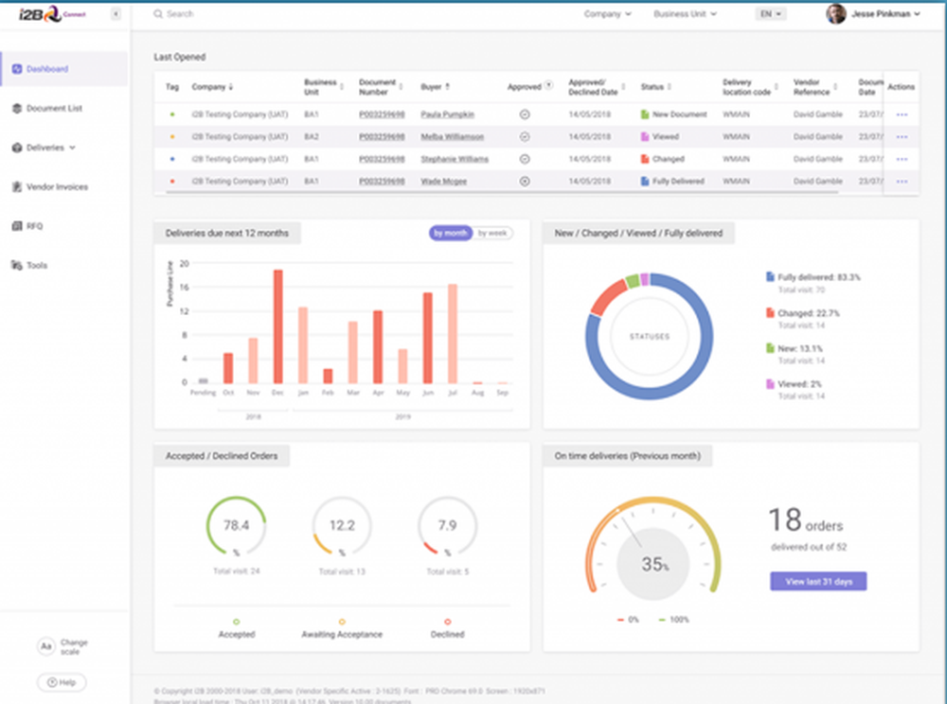
Task: Open the Help button
Action: click(x=62, y=682)
